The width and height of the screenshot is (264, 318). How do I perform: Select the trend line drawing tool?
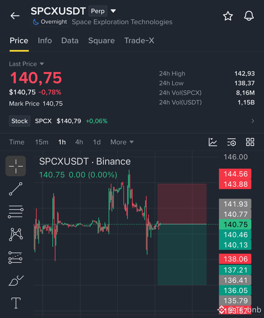pyautogui.click(x=16, y=189)
